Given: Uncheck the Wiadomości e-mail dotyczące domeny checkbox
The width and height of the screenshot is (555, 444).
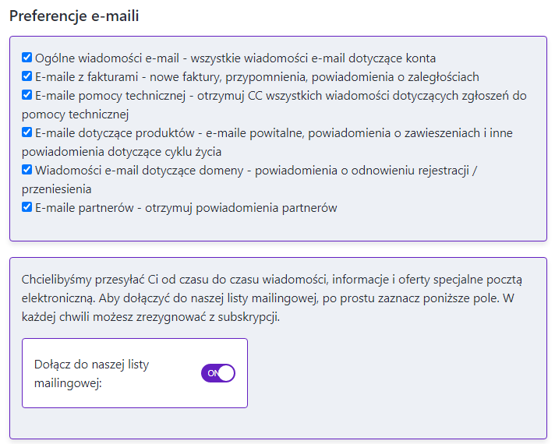Looking at the screenshot, I should pyautogui.click(x=27, y=170).
